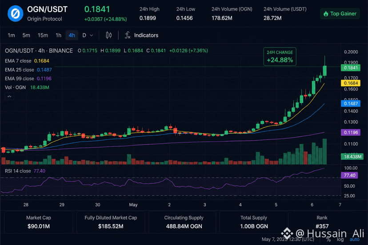Click the Vol · OGN legend
This screenshot has height=245, width=368.
point(27,87)
